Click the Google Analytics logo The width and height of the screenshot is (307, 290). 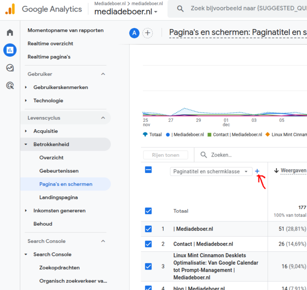pos(10,9)
